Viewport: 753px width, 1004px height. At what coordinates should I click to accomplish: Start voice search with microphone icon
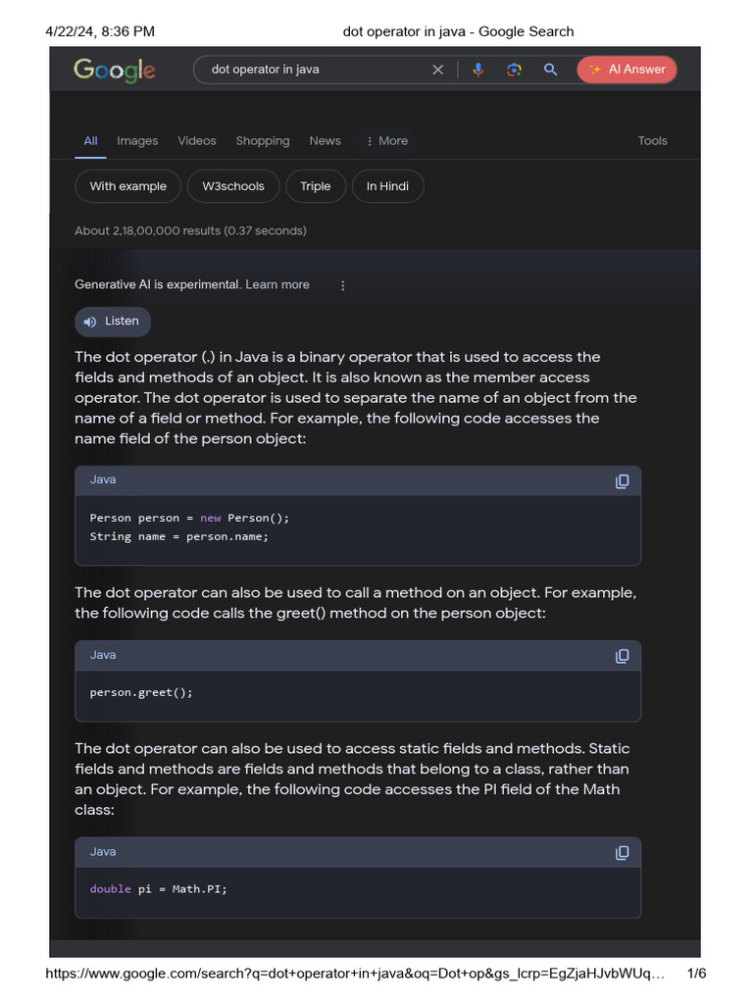point(477,70)
